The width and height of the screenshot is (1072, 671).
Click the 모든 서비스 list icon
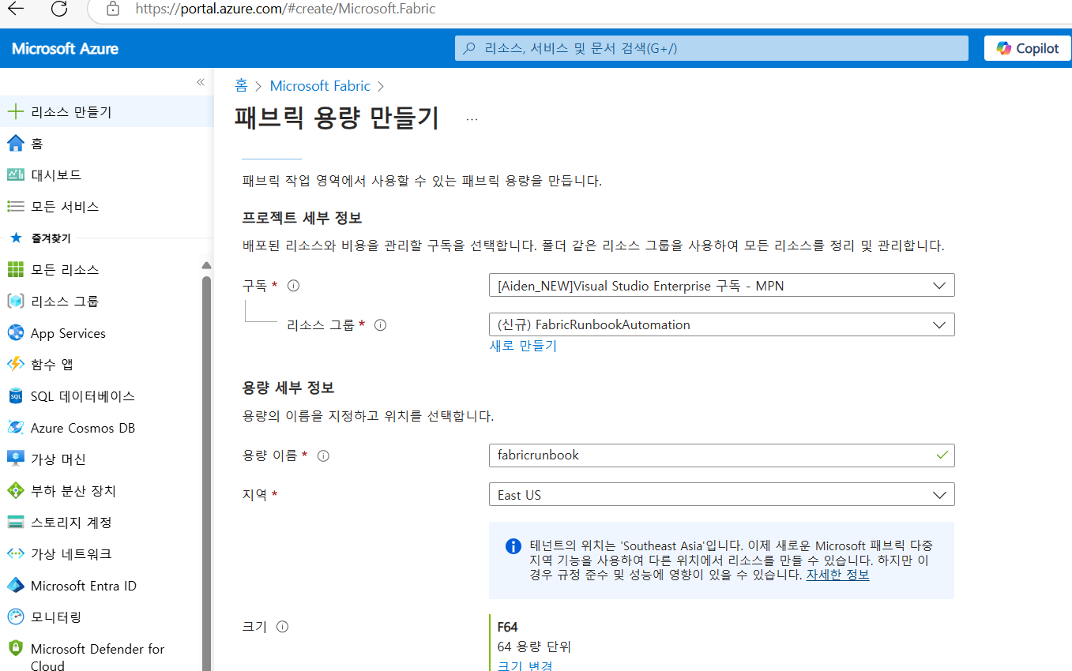click(x=15, y=206)
